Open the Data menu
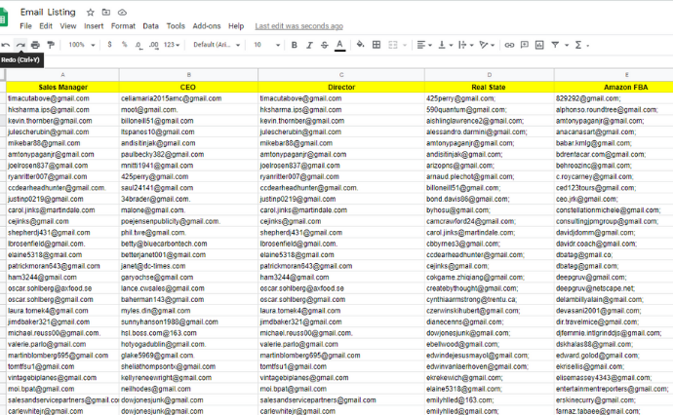Viewport: 673px width, 415px height. [x=150, y=26]
